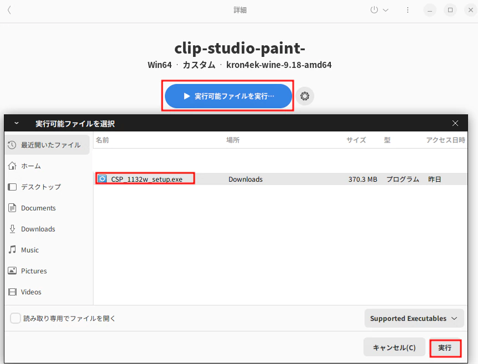
Task: Open the Pictures folder in the sidebar
Action: pyautogui.click(x=33, y=271)
